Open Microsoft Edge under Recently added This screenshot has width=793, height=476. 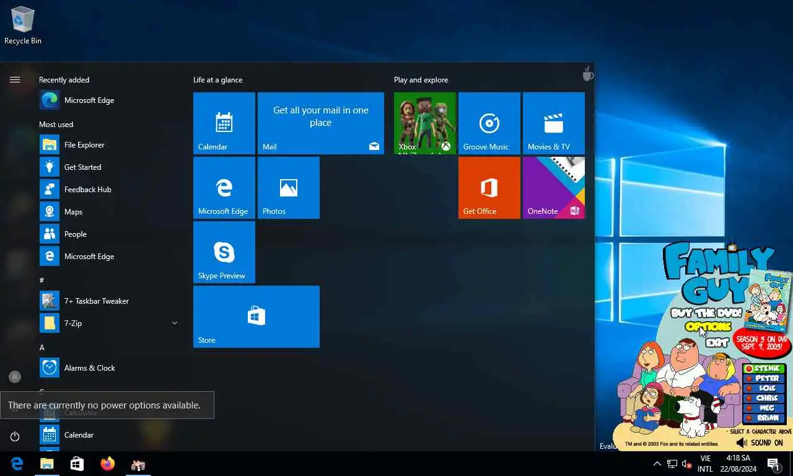[109, 100]
